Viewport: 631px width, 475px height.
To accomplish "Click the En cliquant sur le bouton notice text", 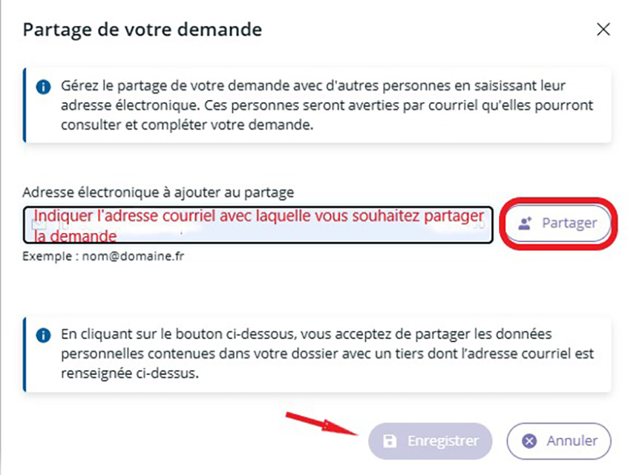I will (x=327, y=354).
